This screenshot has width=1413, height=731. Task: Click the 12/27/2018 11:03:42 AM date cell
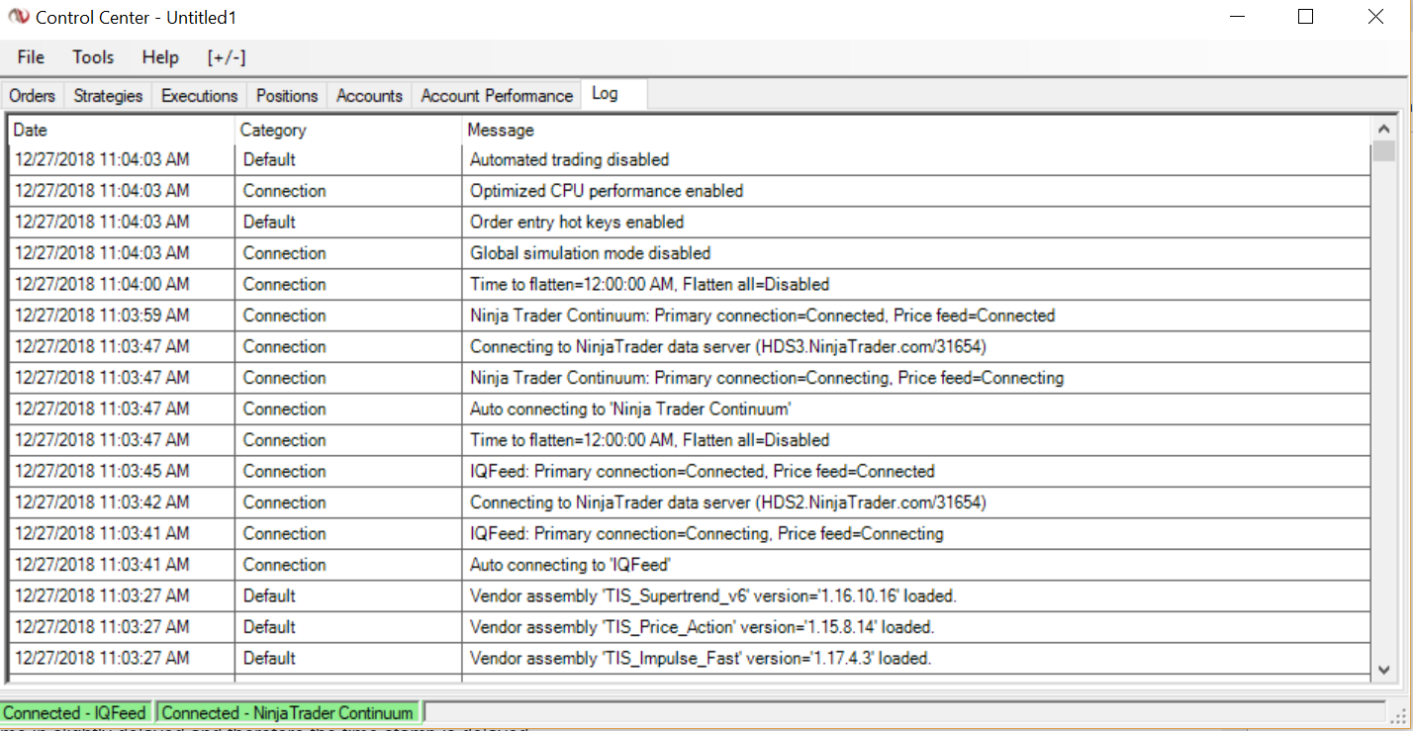[102, 503]
